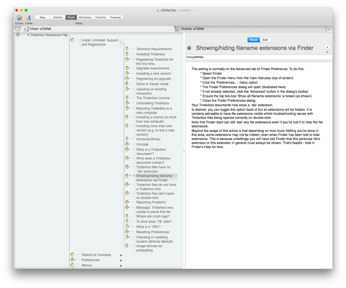This screenshot has width=346, height=288.
Task: Click the Chart aTbRef tab icon
Action: 26,29
